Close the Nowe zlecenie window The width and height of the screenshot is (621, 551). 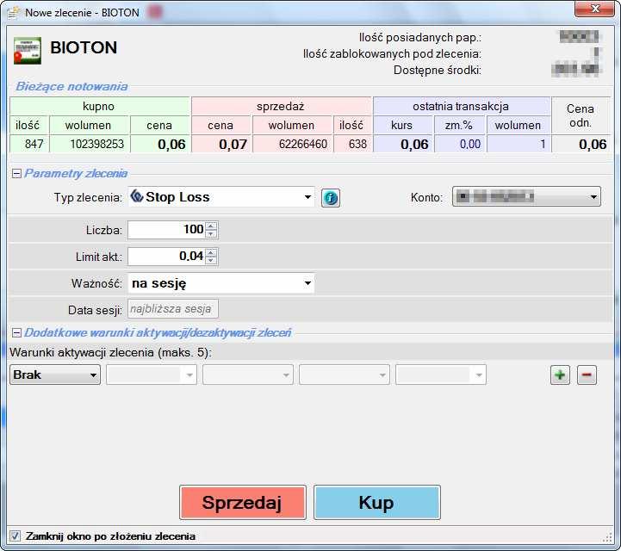tap(594, 9)
